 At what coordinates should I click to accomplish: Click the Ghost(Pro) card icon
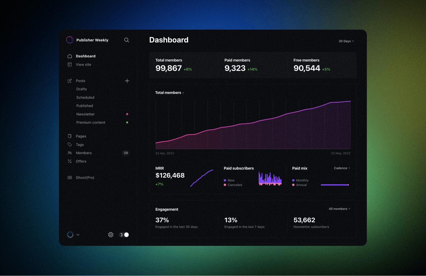70,178
